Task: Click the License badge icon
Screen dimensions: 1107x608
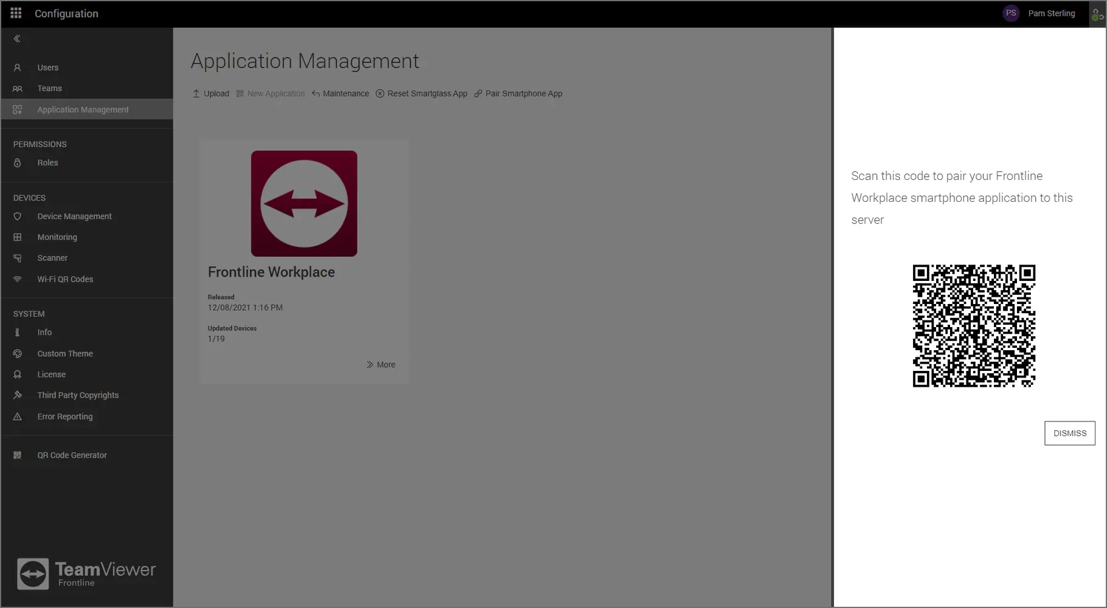Action: click(x=18, y=375)
